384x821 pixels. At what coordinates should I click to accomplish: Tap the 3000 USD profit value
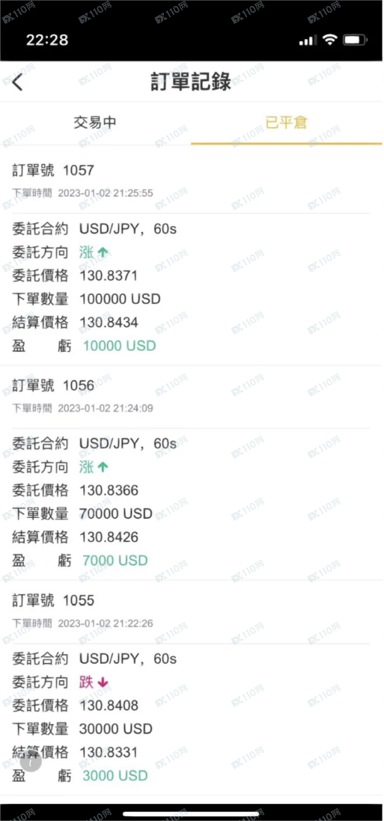pyautogui.click(x=115, y=775)
